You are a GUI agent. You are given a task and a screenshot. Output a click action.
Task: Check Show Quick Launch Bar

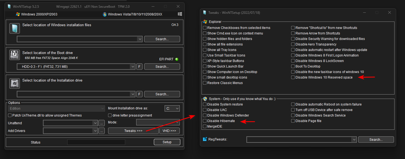(x=205, y=66)
